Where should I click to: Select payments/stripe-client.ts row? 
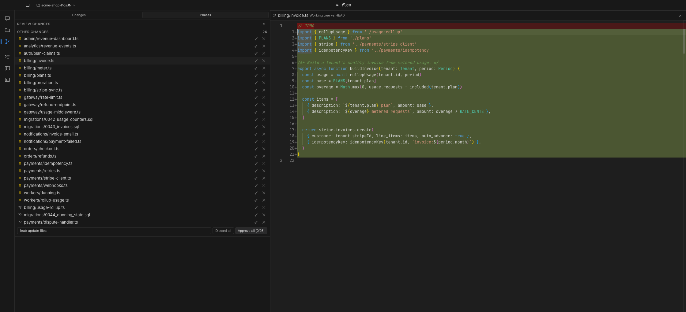click(142, 178)
